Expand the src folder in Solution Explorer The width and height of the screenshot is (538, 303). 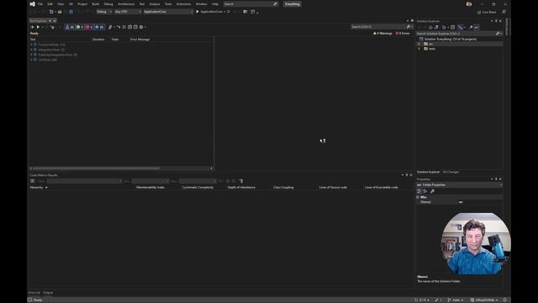click(419, 44)
